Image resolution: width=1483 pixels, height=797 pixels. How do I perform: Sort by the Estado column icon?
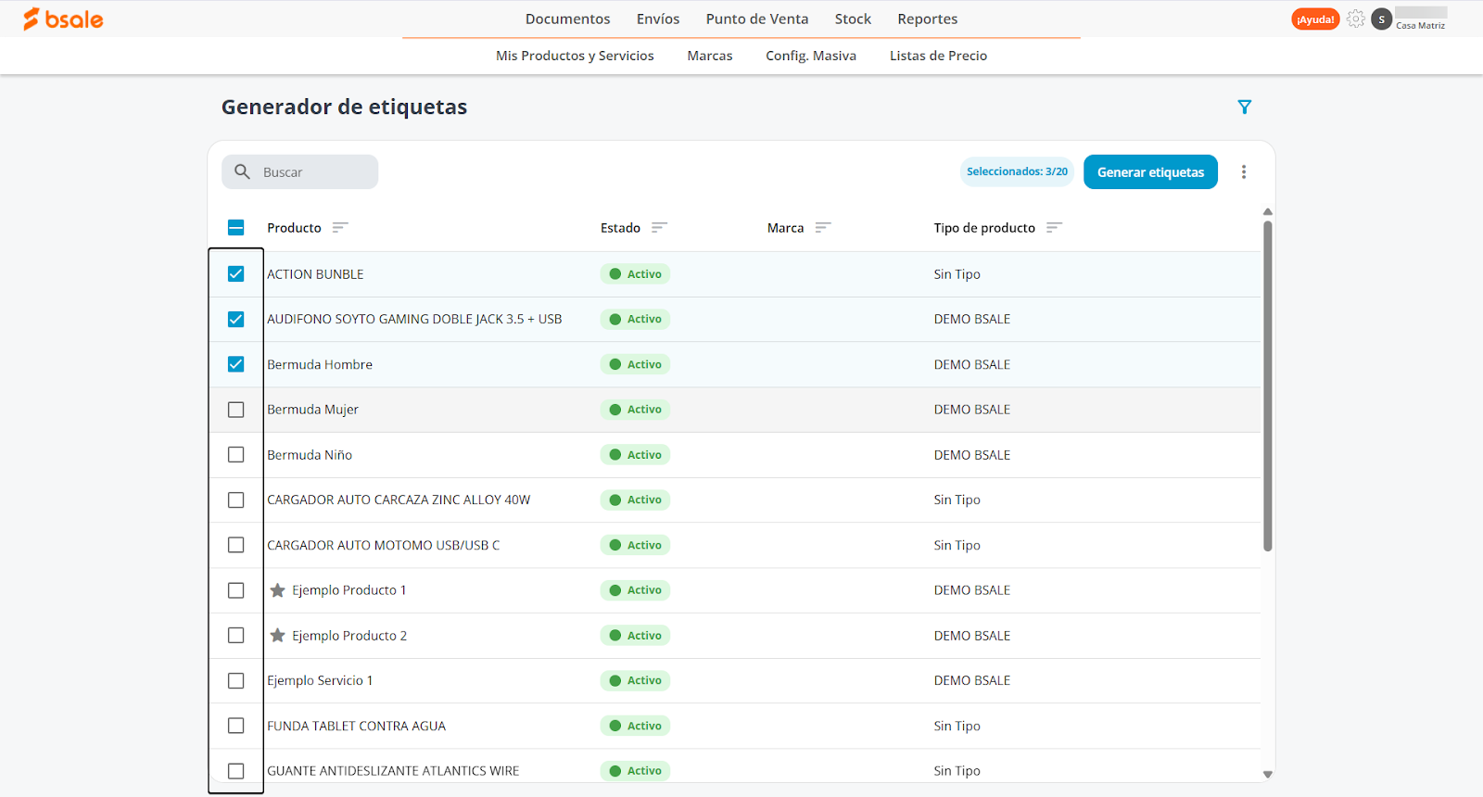pos(659,227)
